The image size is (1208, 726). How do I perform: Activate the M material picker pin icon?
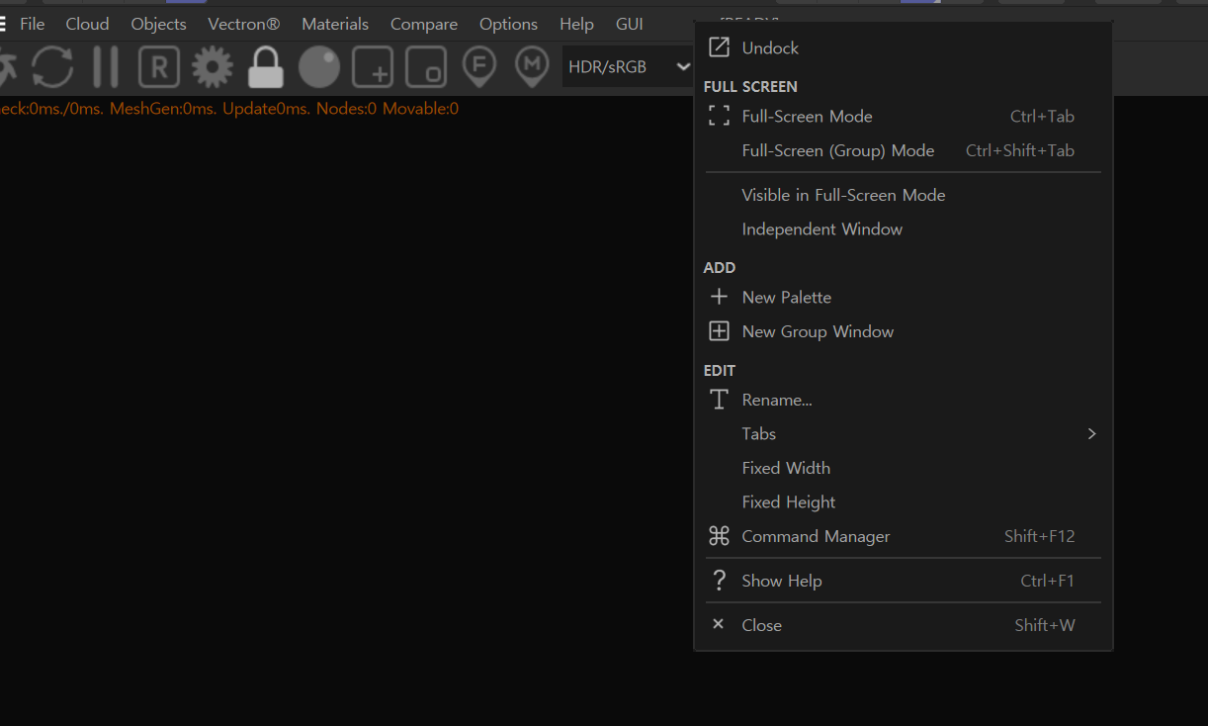(x=533, y=67)
